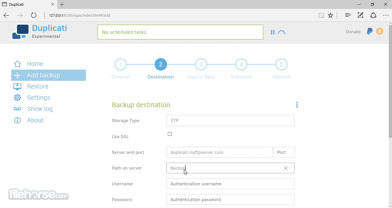Open the Home menu item
This screenshot has width=392, height=208.
point(35,64)
